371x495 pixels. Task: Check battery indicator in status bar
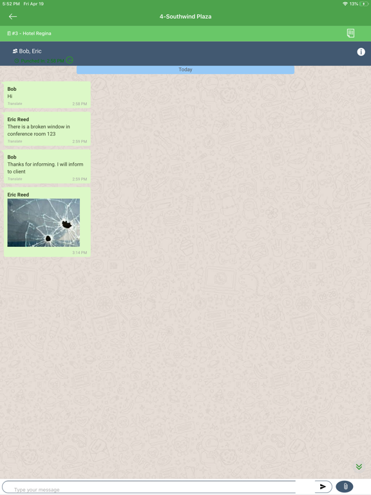tap(365, 4)
